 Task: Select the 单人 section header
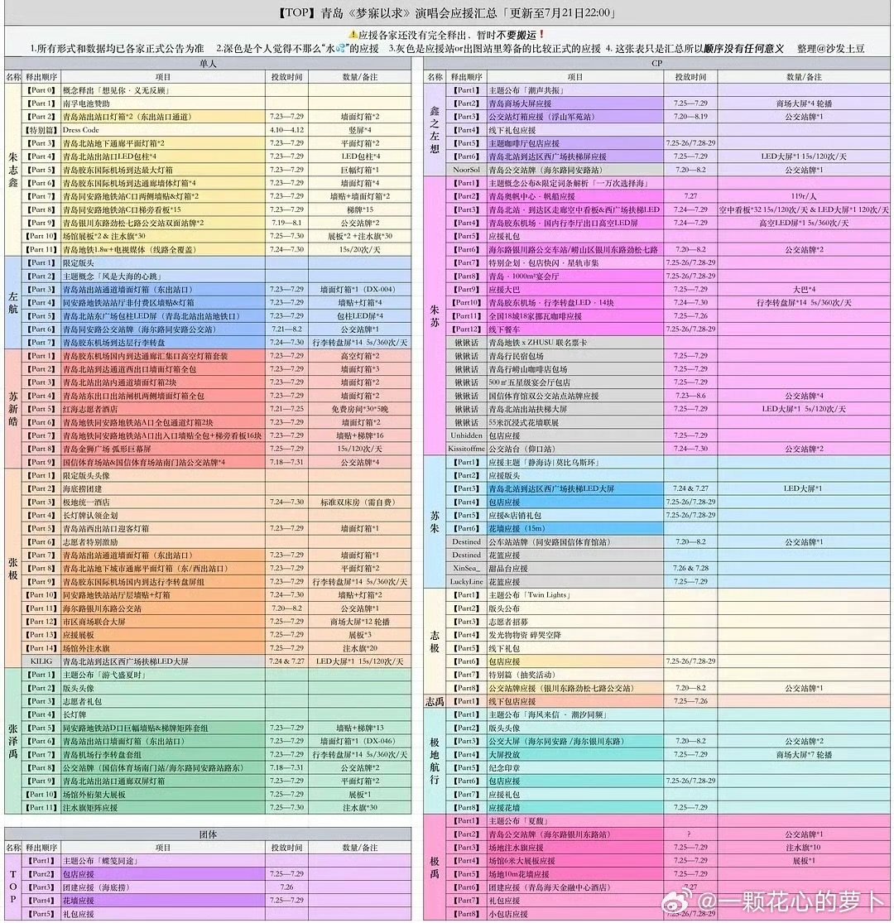tap(208, 63)
